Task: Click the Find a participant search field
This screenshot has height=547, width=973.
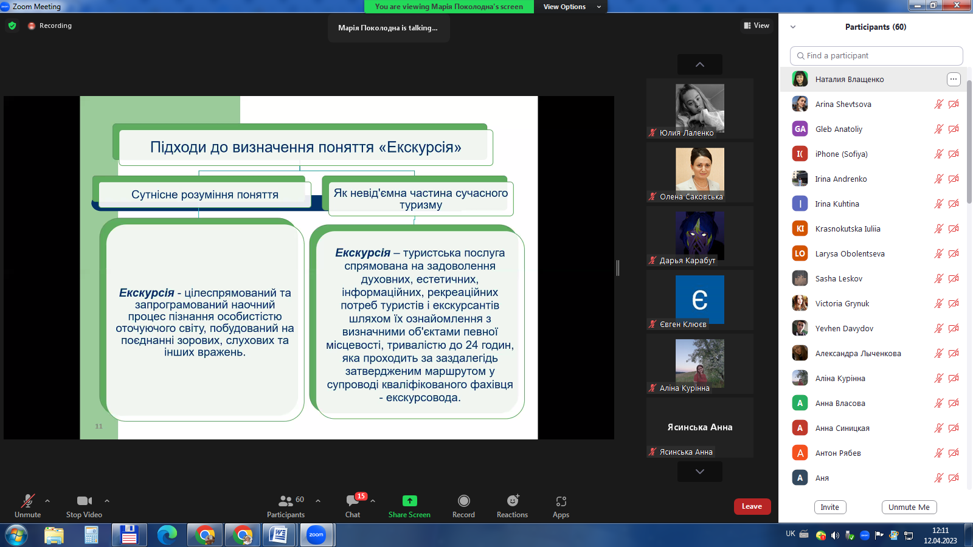Action: [876, 55]
